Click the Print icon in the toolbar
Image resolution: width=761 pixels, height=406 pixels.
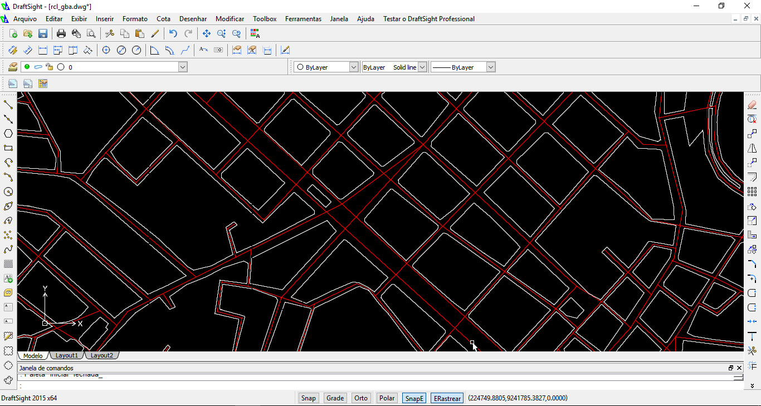[60, 33]
